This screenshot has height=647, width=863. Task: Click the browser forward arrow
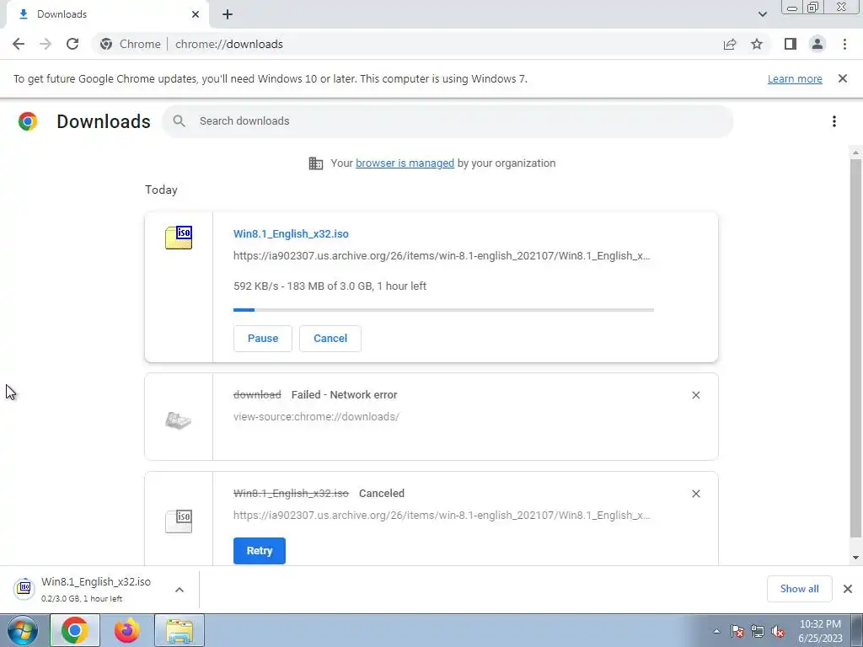(x=46, y=44)
